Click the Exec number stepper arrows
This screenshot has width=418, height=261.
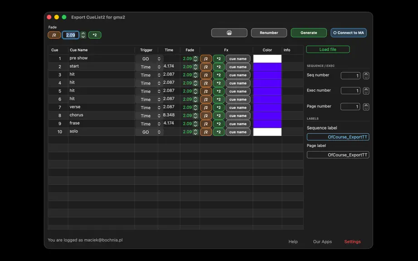point(366,91)
